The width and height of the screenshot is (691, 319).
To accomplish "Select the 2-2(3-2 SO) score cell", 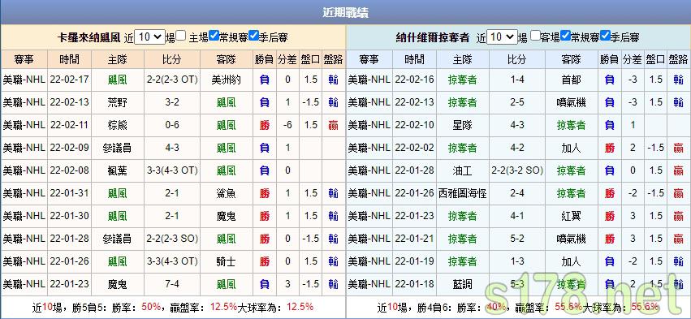I will click(517, 170).
